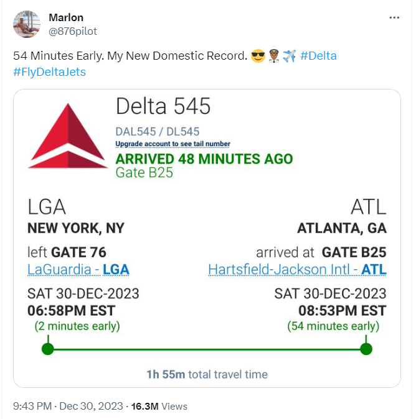Click the Marlon display name
This screenshot has width=416, height=419.
(x=66, y=17)
